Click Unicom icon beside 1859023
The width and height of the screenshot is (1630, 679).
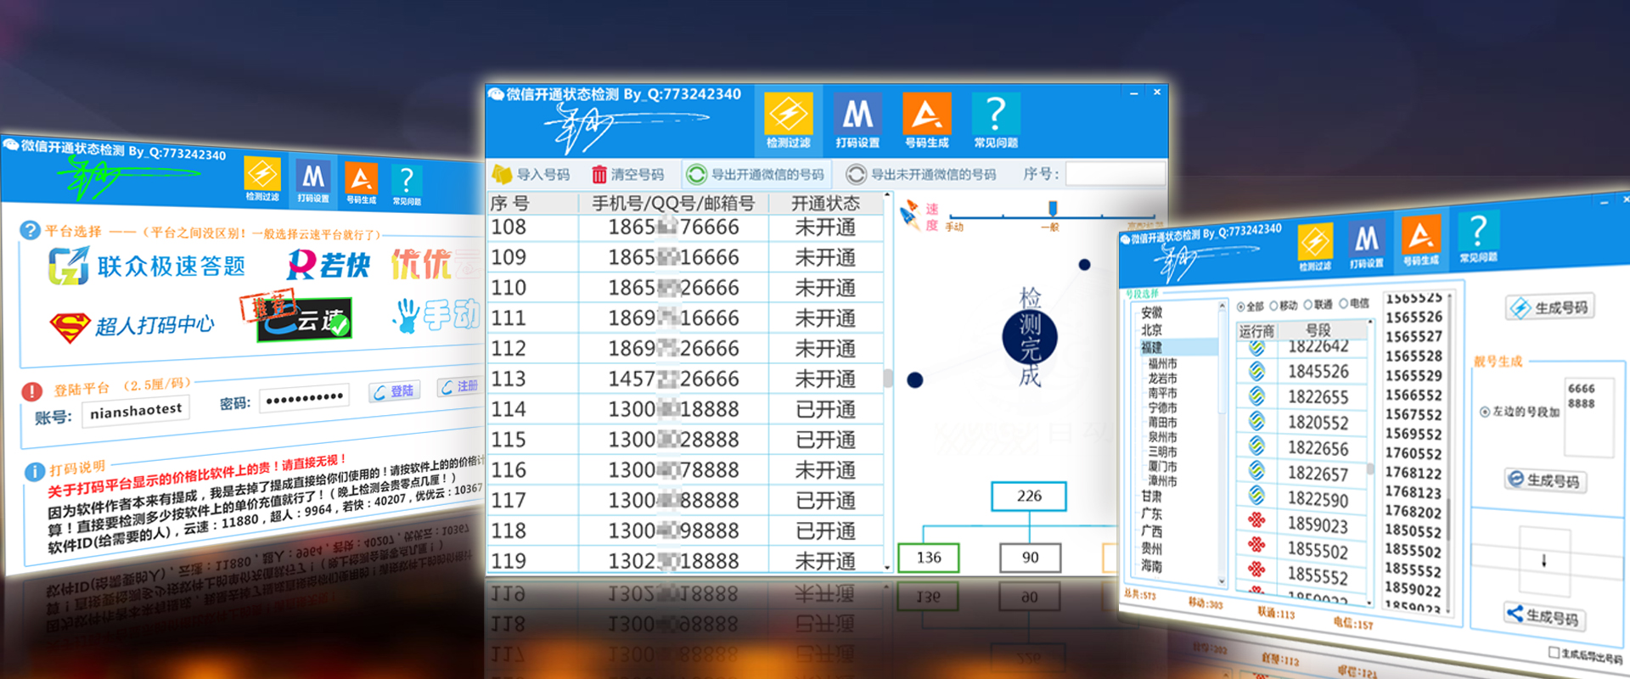pos(1257,520)
